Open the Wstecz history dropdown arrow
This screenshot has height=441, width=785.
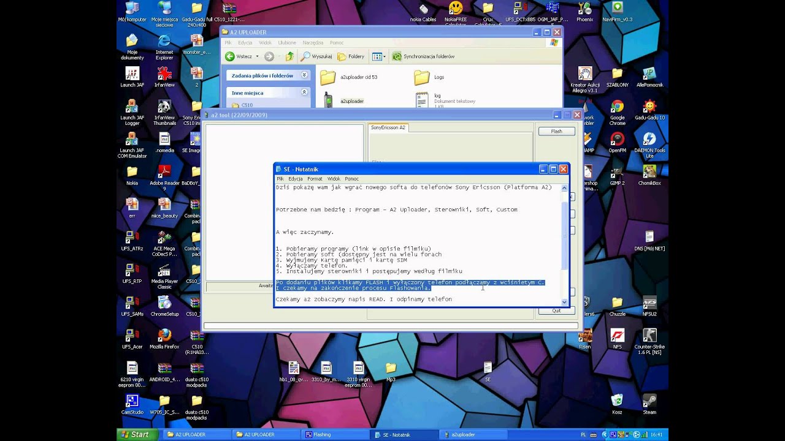(x=257, y=56)
